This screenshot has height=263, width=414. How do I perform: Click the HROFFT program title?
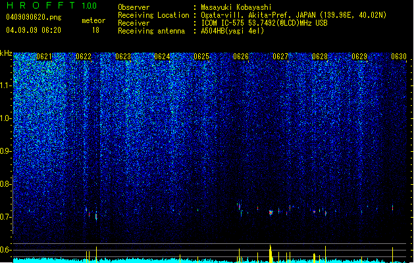coord(41,5)
